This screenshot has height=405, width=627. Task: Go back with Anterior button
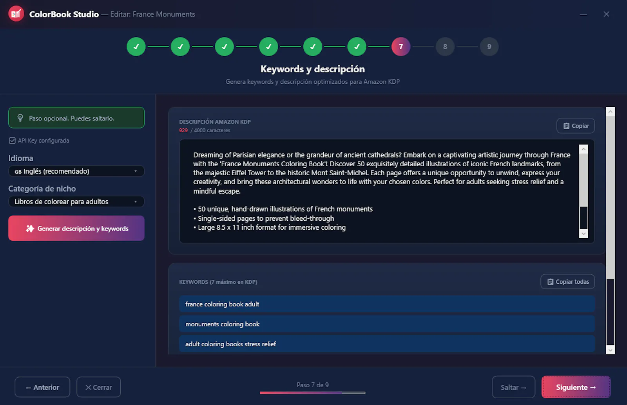click(42, 387)
